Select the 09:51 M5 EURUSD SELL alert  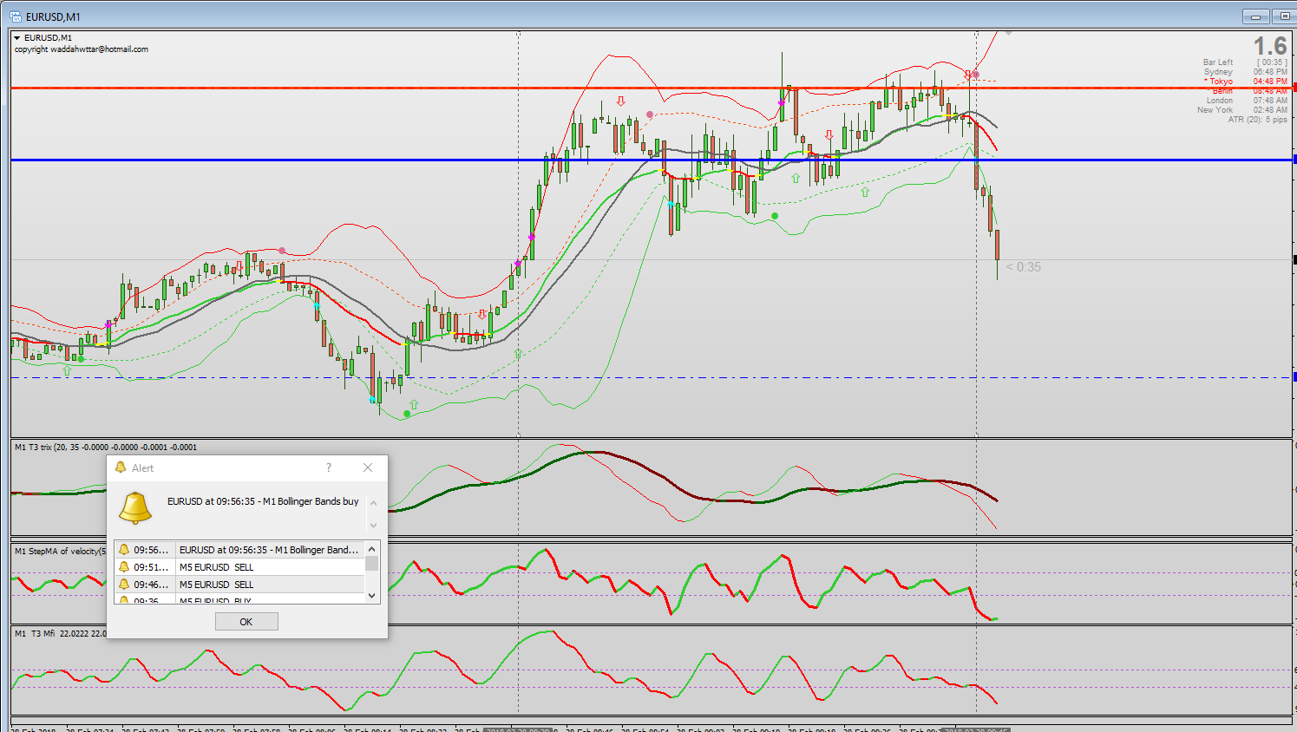pos(240,567)
